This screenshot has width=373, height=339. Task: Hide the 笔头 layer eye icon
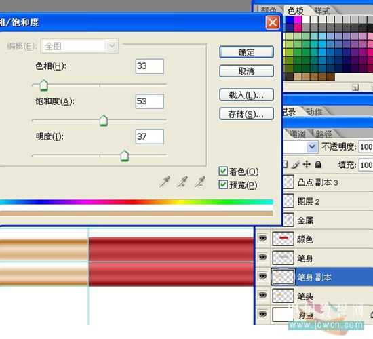[262, 295]
